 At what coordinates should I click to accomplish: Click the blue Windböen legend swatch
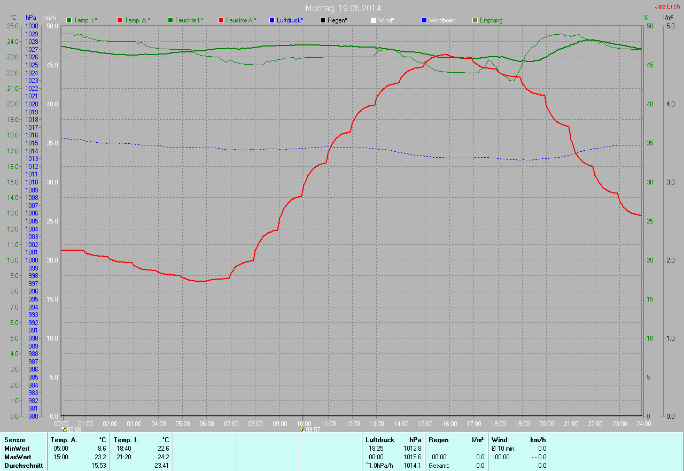tap(424, 20)
